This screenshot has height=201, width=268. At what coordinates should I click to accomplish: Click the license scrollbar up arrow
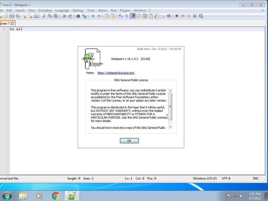pyautogui.click(x=170, y=91)
